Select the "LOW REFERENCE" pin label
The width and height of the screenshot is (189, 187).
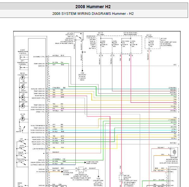(x=38, y=149)
